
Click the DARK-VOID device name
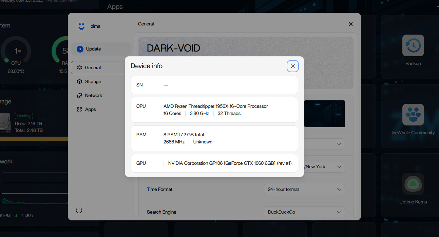(173, 48)
